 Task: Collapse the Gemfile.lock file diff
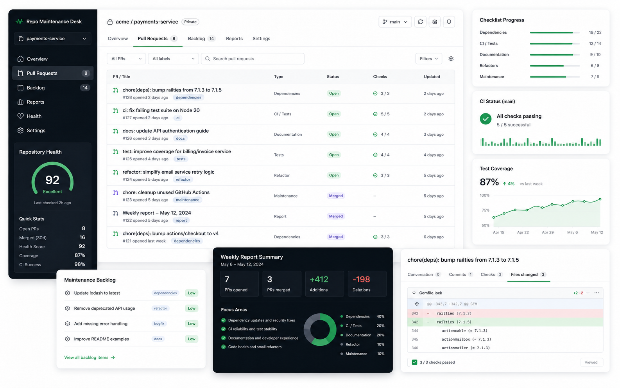414,293
